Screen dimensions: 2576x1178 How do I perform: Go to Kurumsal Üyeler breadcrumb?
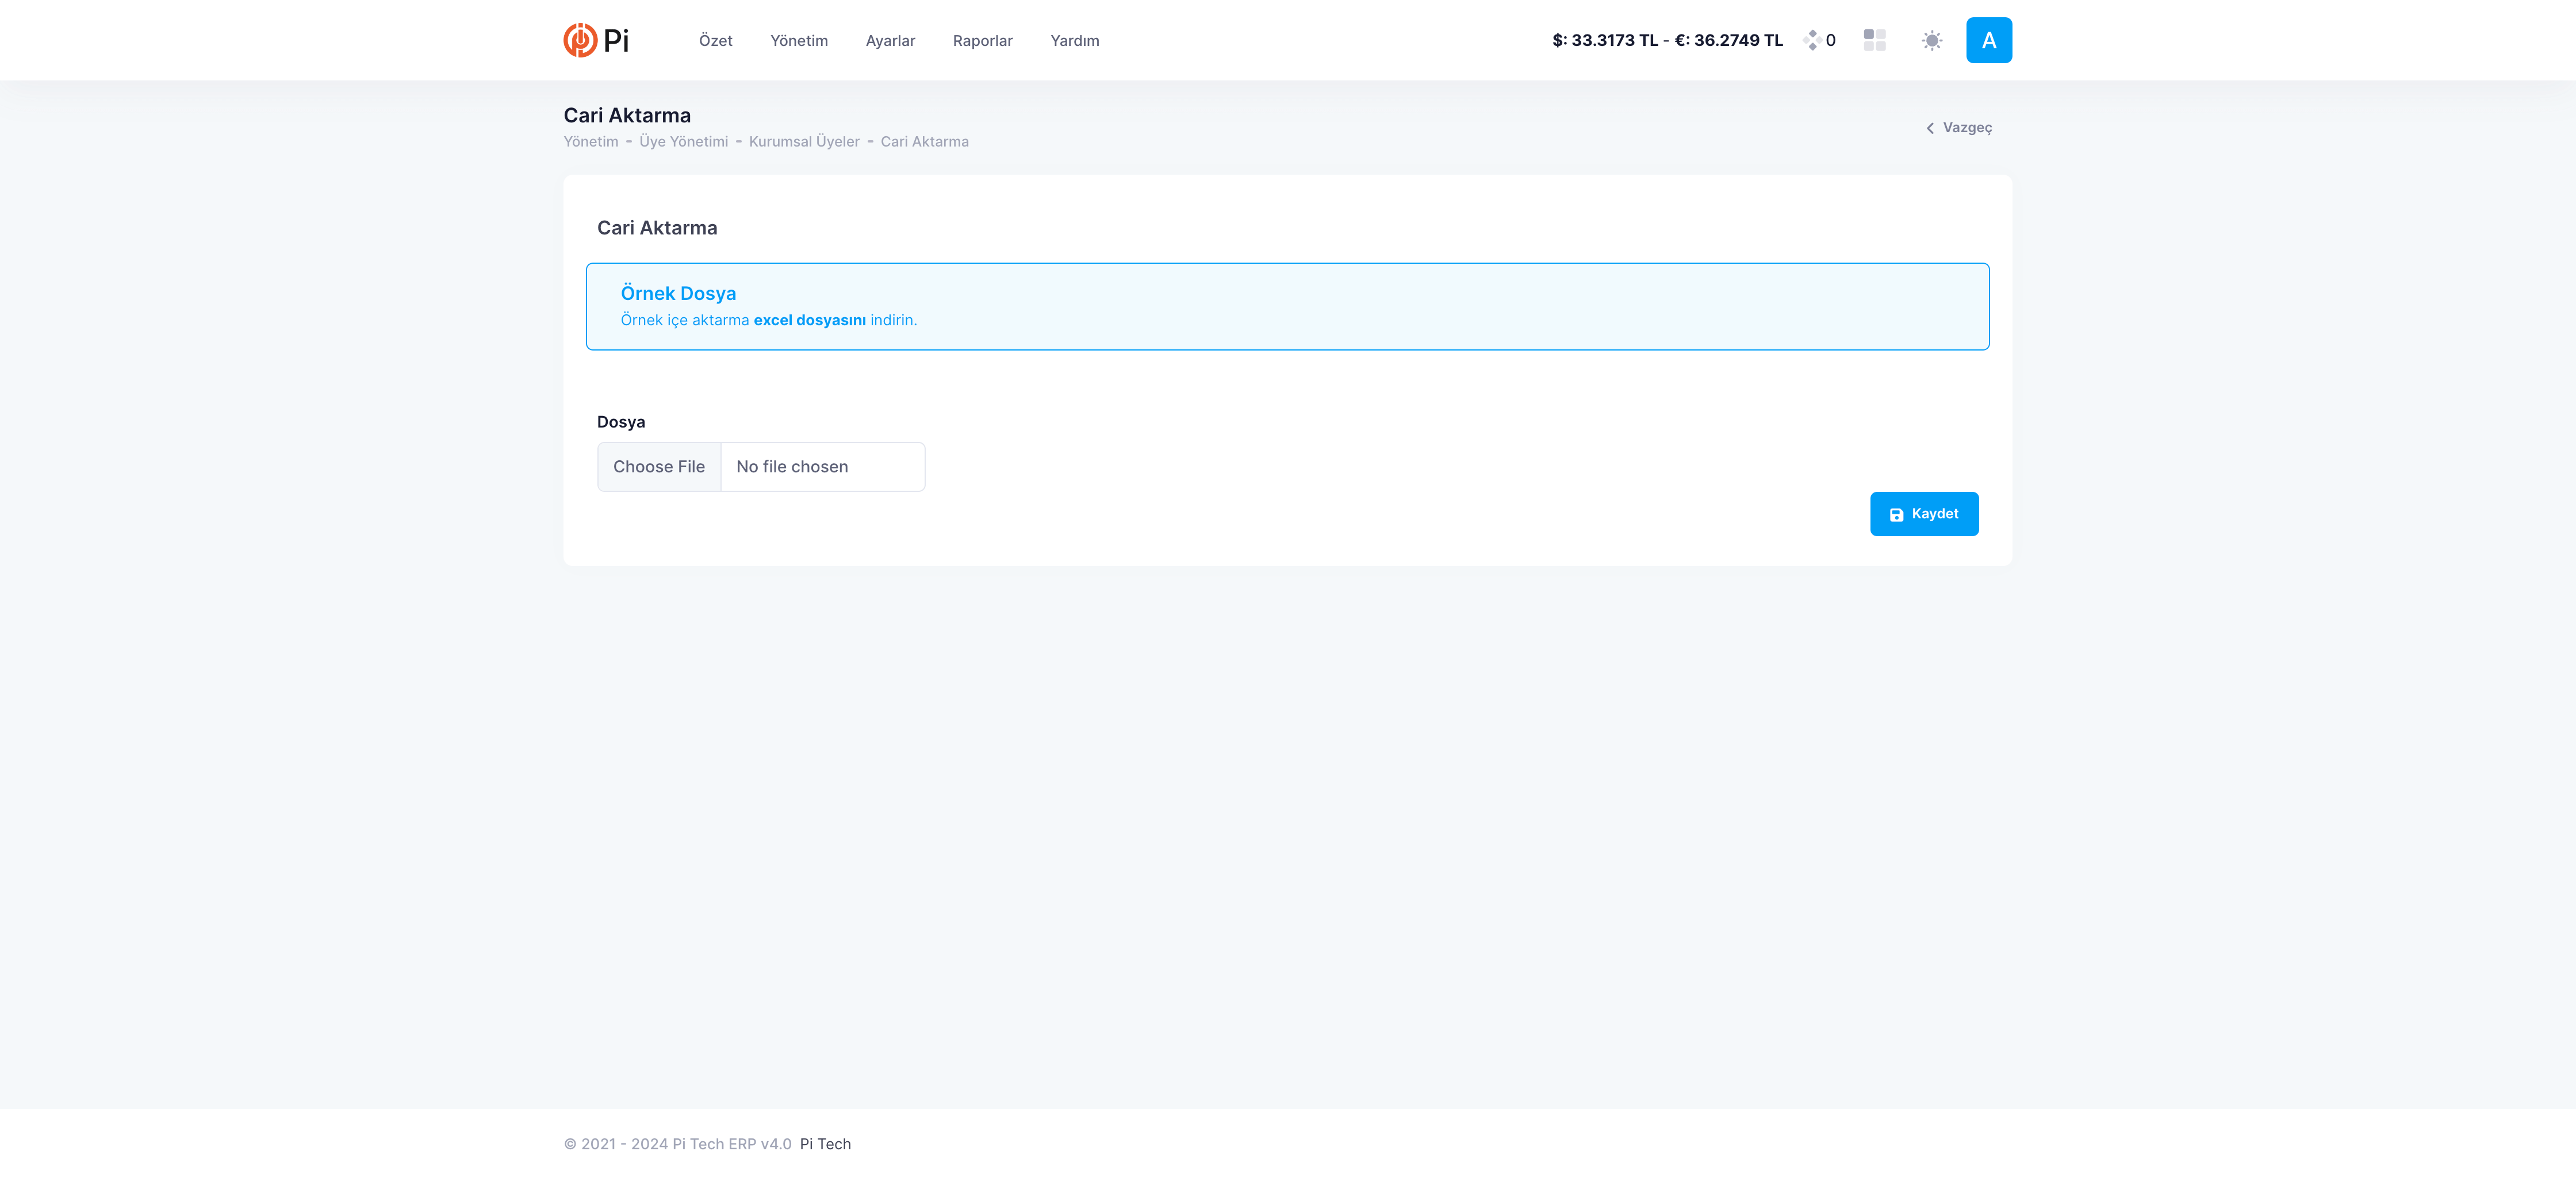(804, 142)
